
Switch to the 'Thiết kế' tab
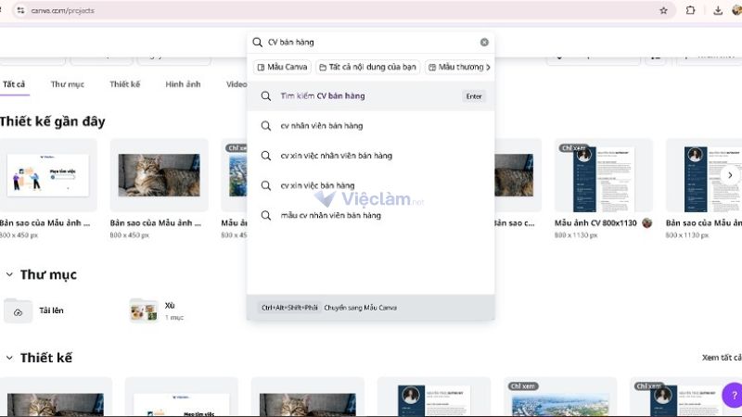pyautogui.click(x=125, y=84)
